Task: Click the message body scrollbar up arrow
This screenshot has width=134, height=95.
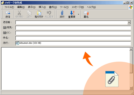Action: (x=131, y=49)
